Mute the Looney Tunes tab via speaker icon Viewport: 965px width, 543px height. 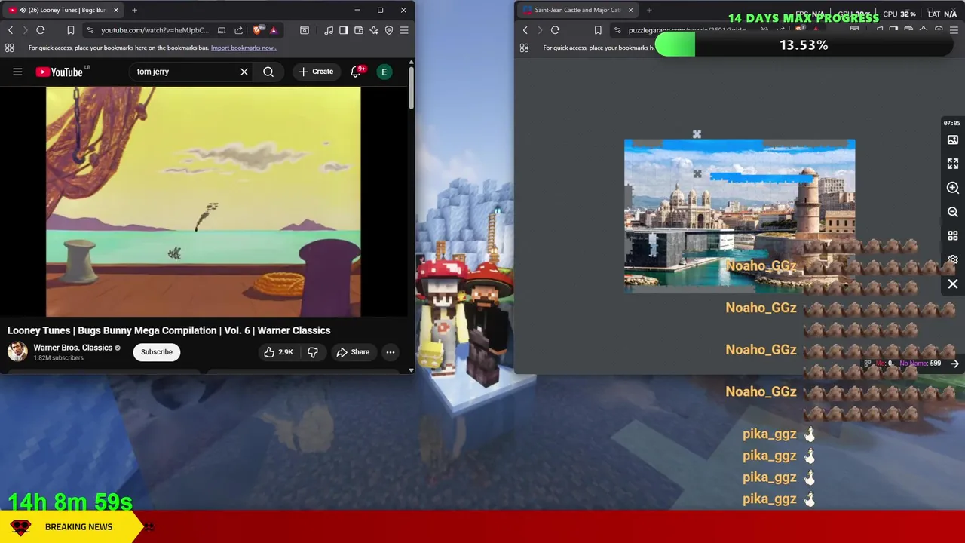tap(22, 10)
